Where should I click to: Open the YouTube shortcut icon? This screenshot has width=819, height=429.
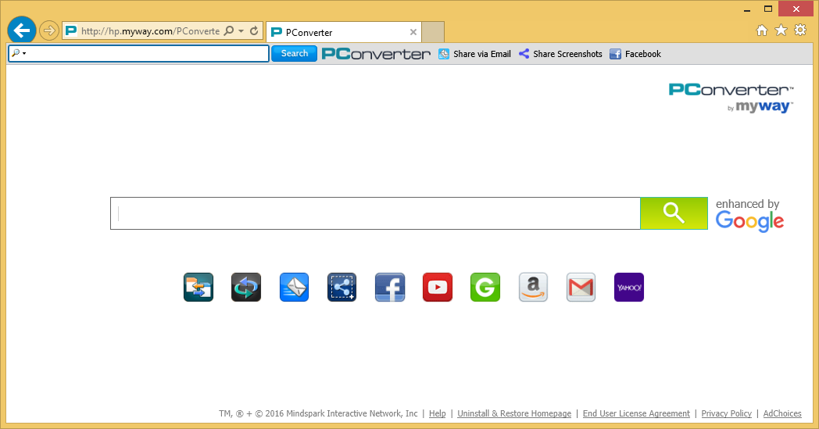(x=438, y=288)
